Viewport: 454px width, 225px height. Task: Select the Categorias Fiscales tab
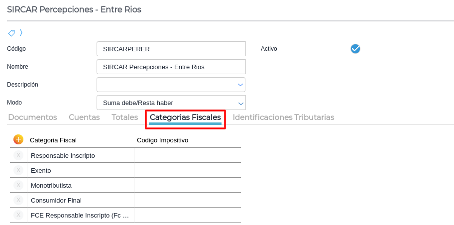185,117
